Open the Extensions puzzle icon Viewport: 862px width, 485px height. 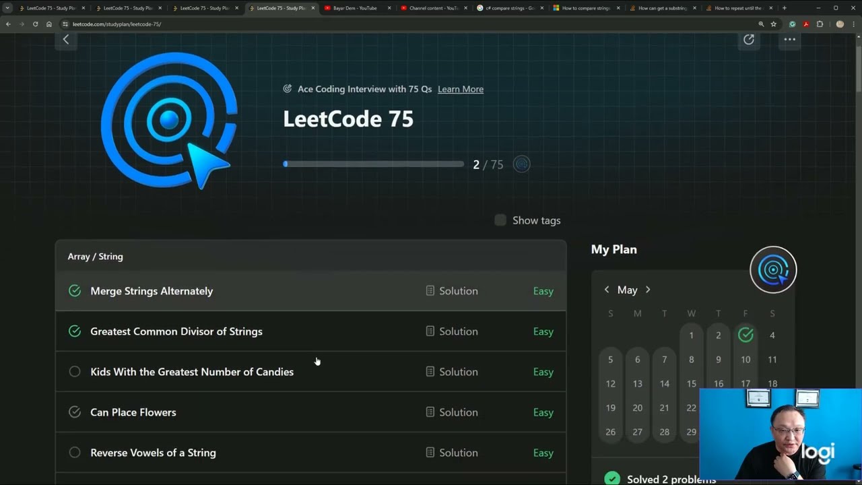click(x=820, y=24)
